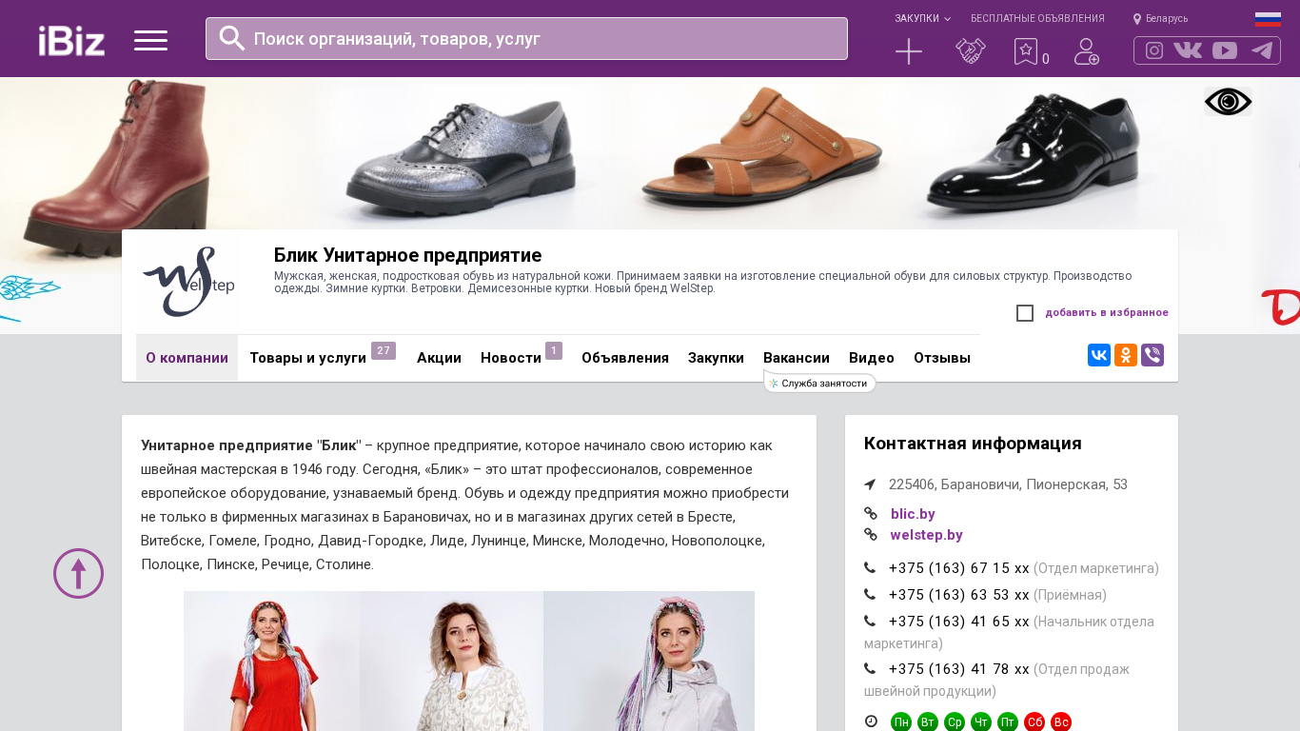Open the Отзывы tab
The width and height of the screenshot is (1300, 731).
942,358
